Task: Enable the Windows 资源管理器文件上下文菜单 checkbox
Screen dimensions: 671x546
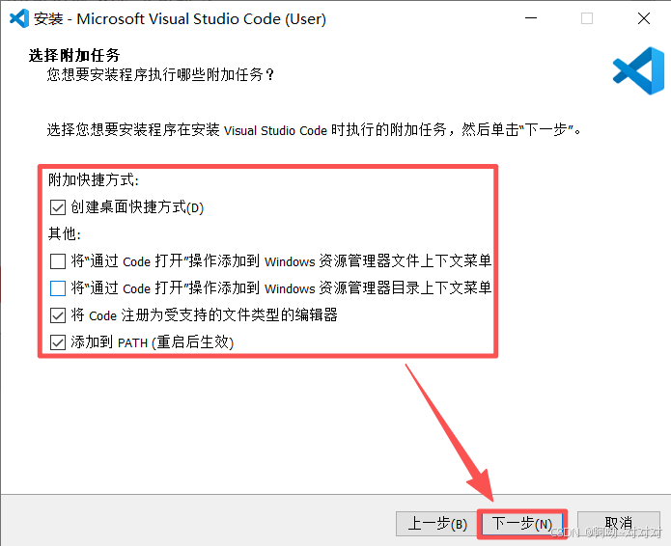Action: click(58, 260)
